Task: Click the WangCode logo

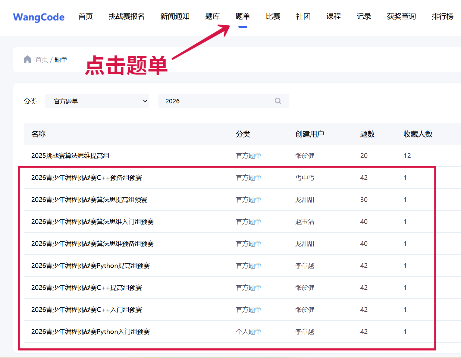Action: click(39, 17)
